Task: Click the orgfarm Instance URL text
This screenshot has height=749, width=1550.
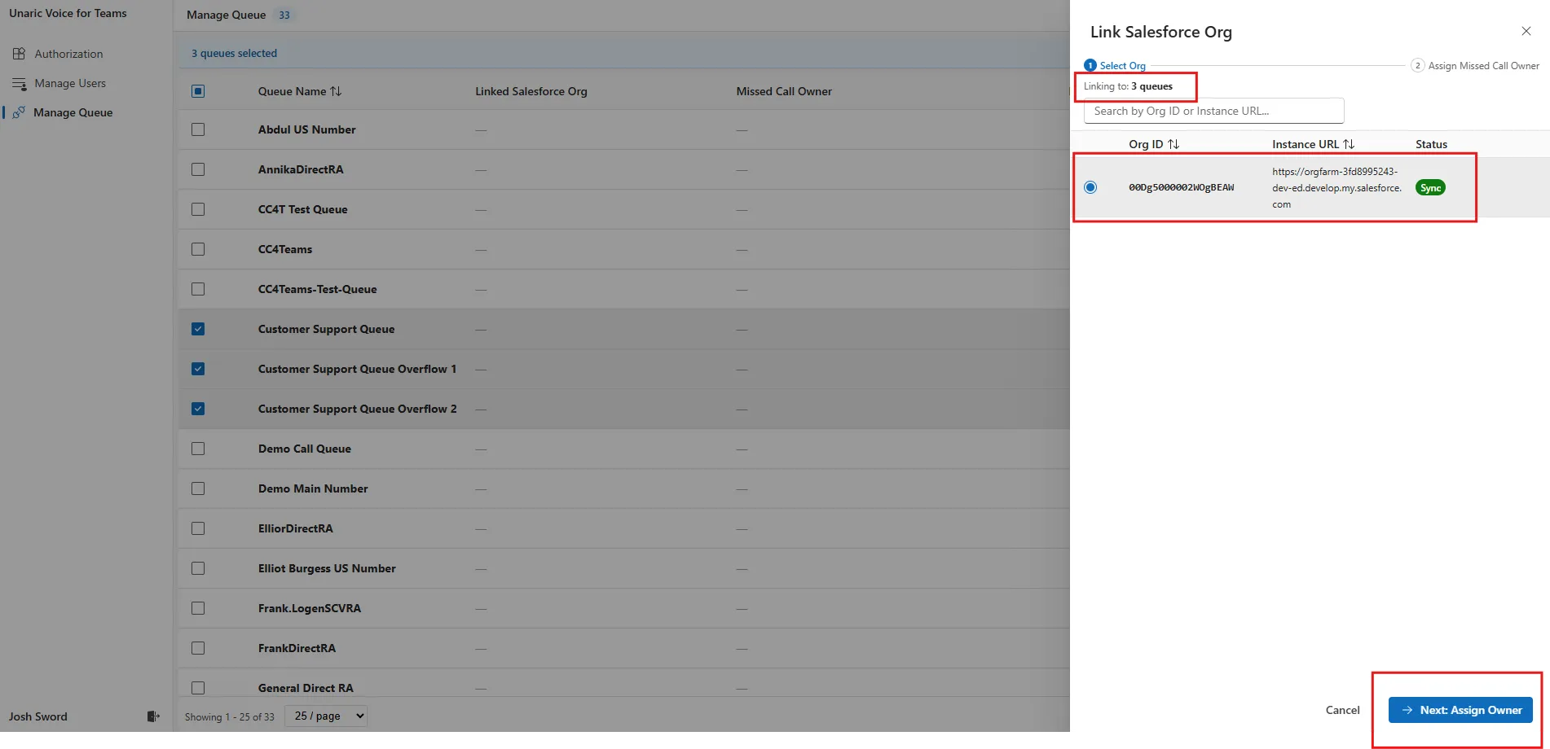Action: 1336,188
